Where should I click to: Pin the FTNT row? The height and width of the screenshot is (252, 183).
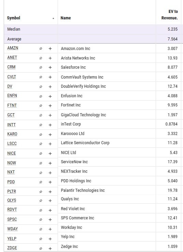click(41, 105)
